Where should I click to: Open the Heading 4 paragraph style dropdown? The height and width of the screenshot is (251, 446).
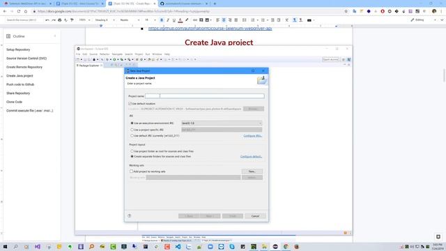105,20
